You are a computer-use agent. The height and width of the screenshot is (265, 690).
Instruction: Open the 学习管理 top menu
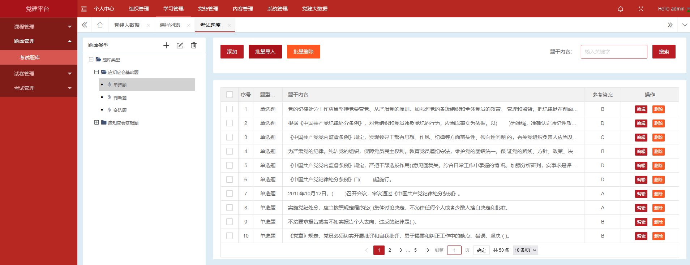[173, 9]
